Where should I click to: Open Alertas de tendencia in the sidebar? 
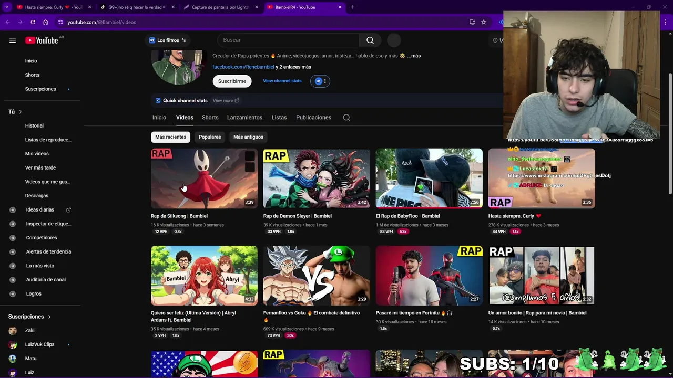coord(48,251)
